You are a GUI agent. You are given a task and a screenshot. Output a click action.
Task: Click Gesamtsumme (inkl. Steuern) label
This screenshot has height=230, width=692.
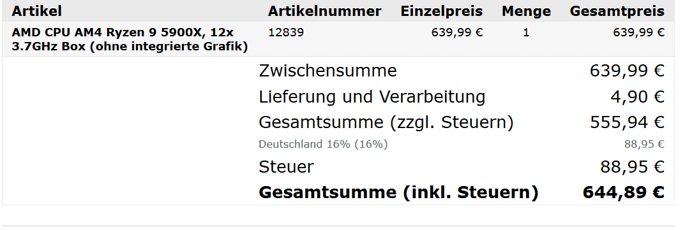click(x=398, y=192)
